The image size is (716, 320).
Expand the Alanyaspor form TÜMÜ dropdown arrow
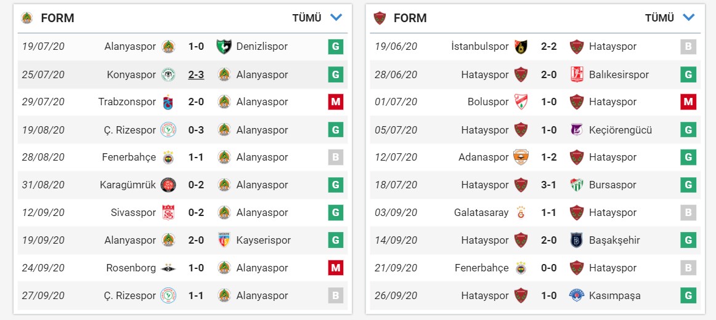pos(336,18)
